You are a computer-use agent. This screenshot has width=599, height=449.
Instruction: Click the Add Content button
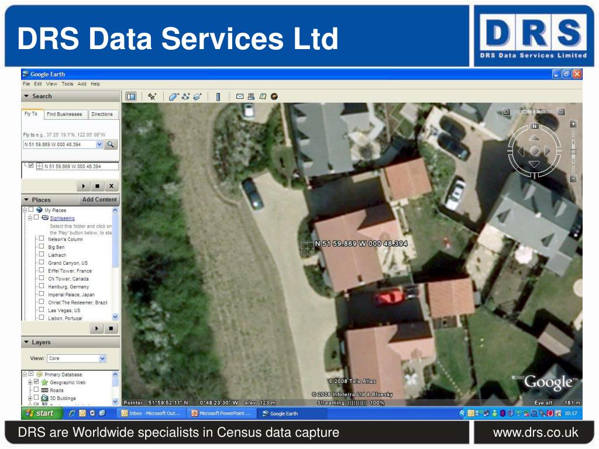click(99, 200)
